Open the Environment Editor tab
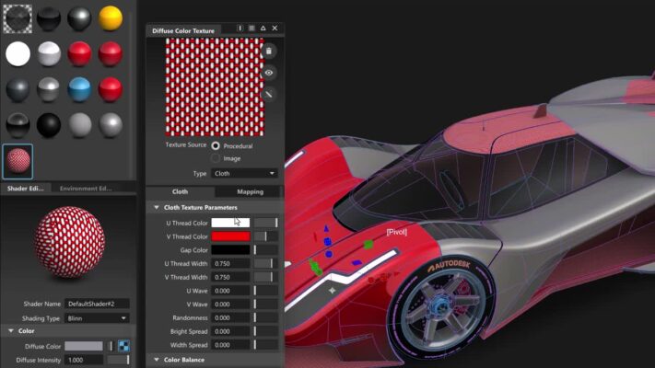 click(x=86, y=189)
